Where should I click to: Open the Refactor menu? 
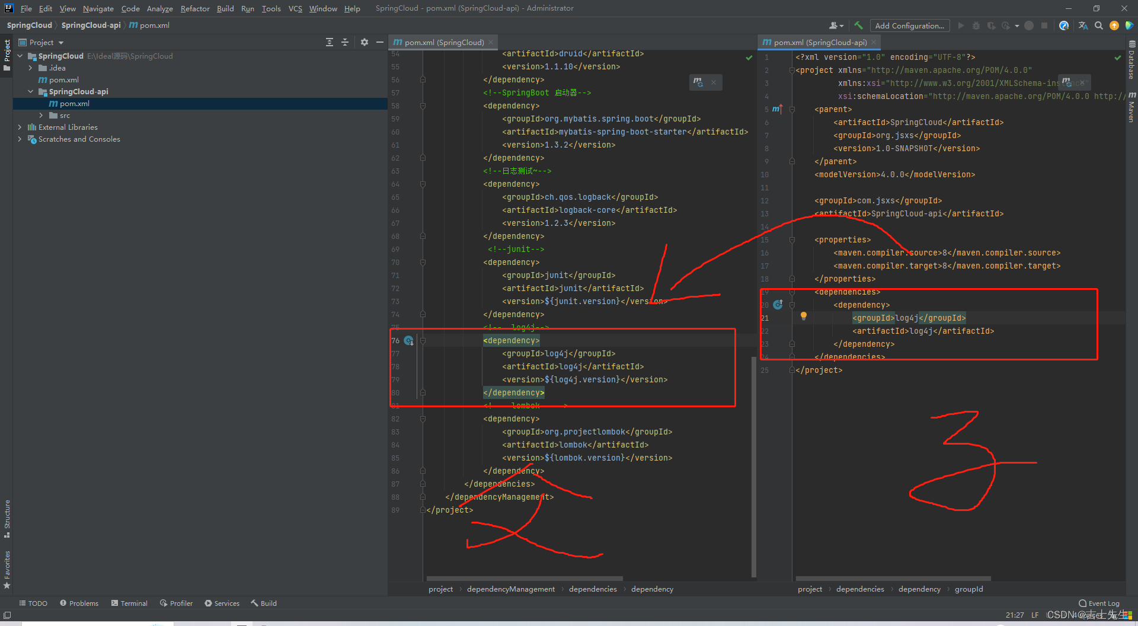[x=195, y=8]
